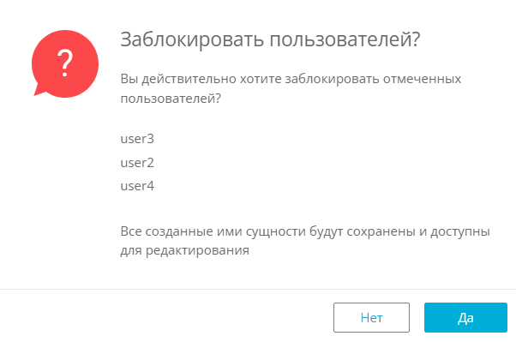Cancel blocking with the Нет button
Viewport: 516px width, 342px height.
[371, 318]
